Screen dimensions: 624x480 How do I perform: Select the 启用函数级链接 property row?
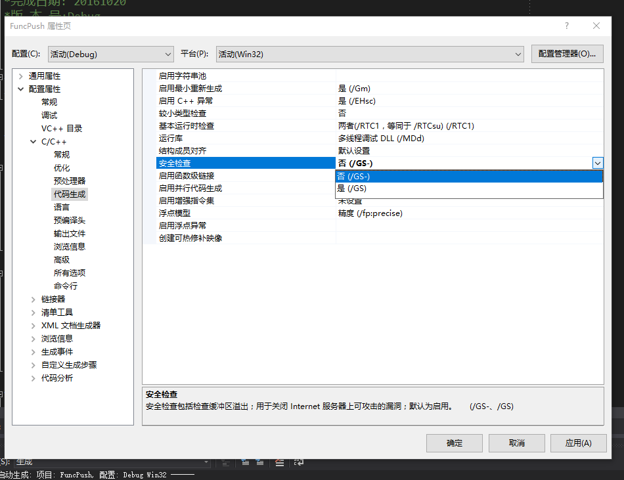click(246, 176)
